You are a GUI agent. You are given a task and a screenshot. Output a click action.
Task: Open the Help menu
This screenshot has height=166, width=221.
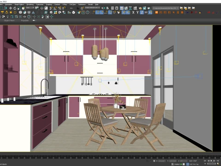point(97,5)
